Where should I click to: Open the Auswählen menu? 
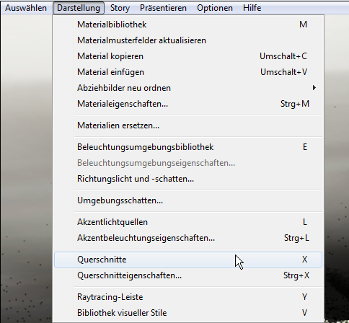26,8
